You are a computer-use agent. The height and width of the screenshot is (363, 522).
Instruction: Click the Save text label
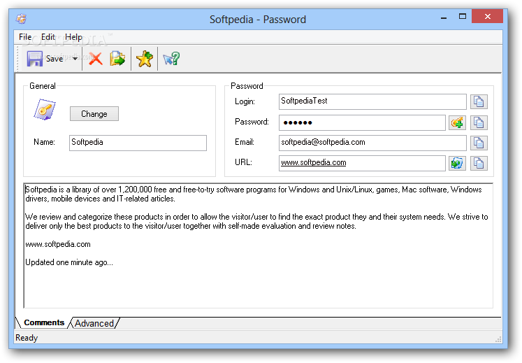coord(55,59)
